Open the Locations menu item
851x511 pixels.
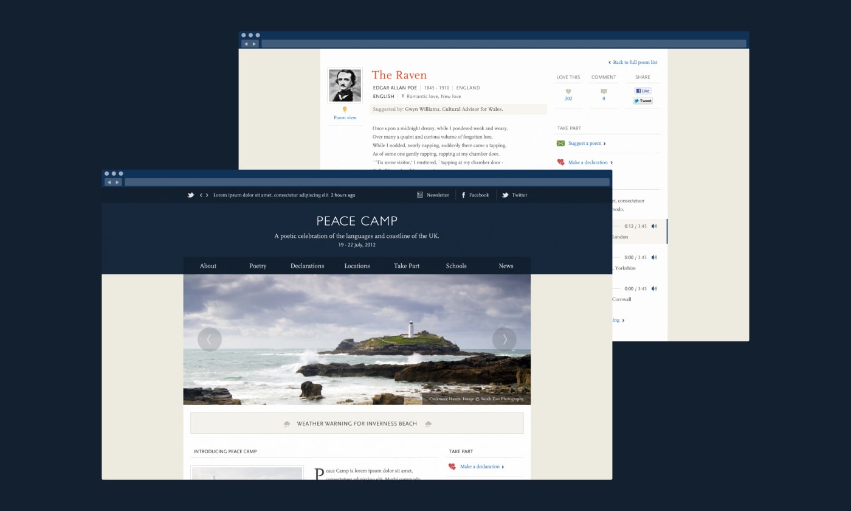(x=357, y=266)
